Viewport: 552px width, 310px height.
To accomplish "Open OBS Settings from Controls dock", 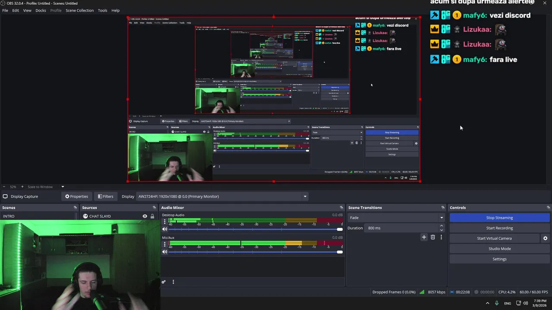I will pos(499,259).
